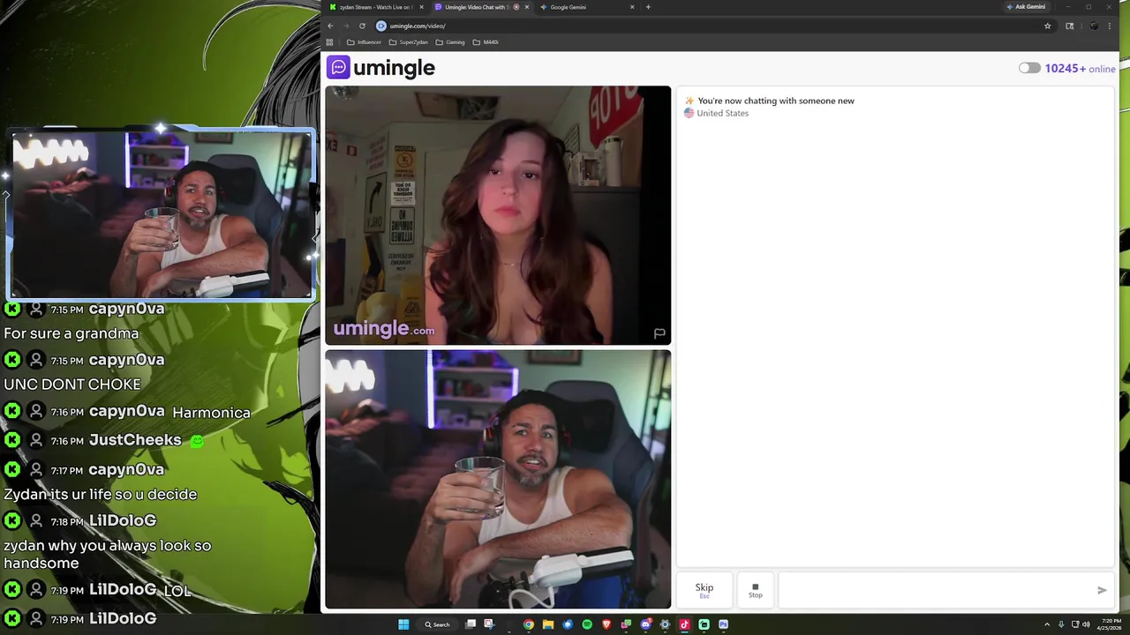1130x635 pixels.
Task: Open the SuperZydan bookmarks folder
Action: [x=409, y=42]
